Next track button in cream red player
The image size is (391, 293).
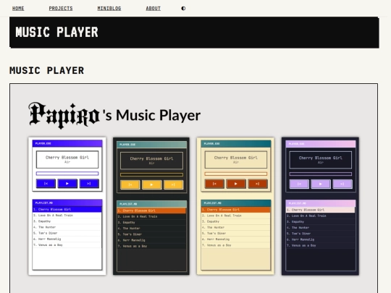point(258,184)
